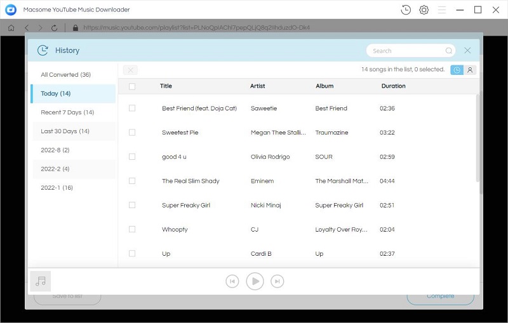The image size is (508, 323).
Task: Skip to the next track
Action: (277, 281)
